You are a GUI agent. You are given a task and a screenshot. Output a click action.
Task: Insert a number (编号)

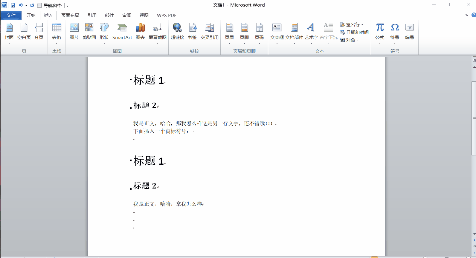point(410,32)
